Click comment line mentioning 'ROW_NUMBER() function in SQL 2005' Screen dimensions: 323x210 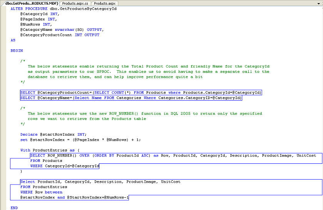coord(145,114)
